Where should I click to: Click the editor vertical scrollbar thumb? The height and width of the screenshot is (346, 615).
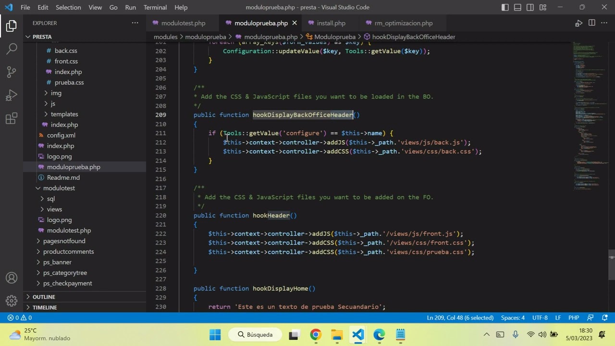(x=612, y=264)
